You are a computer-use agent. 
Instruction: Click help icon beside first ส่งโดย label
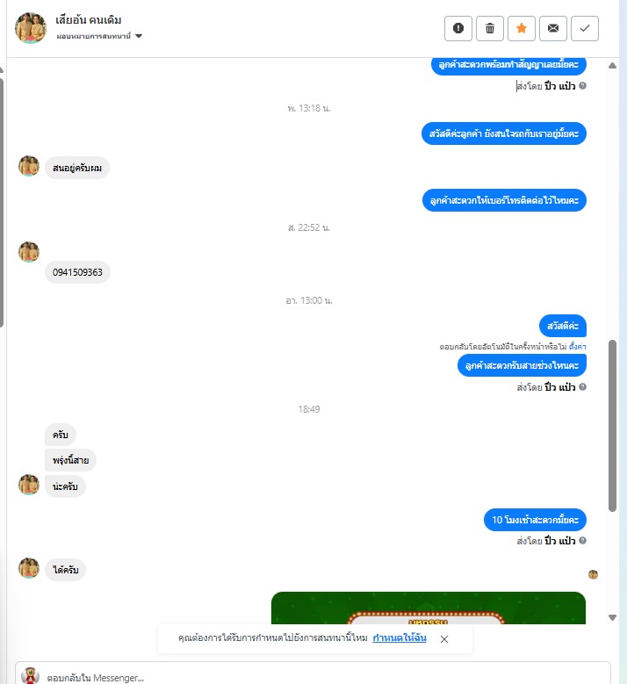point(582,86)
